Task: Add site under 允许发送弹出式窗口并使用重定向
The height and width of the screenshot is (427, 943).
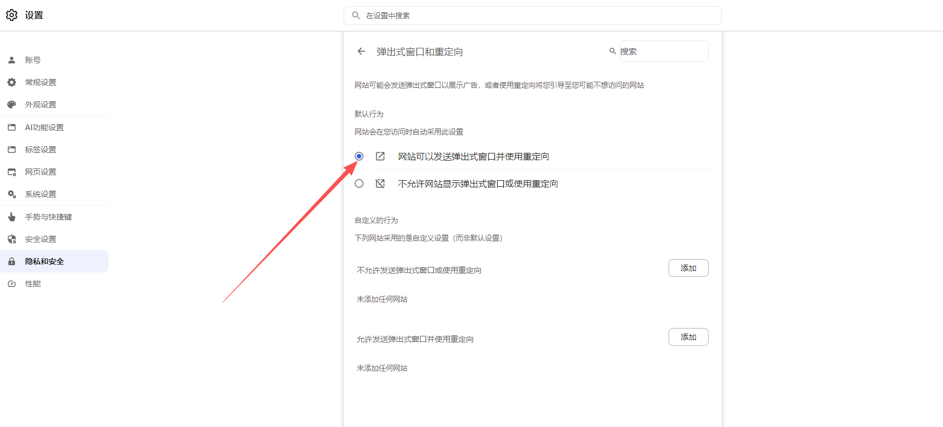Action: 689,337
